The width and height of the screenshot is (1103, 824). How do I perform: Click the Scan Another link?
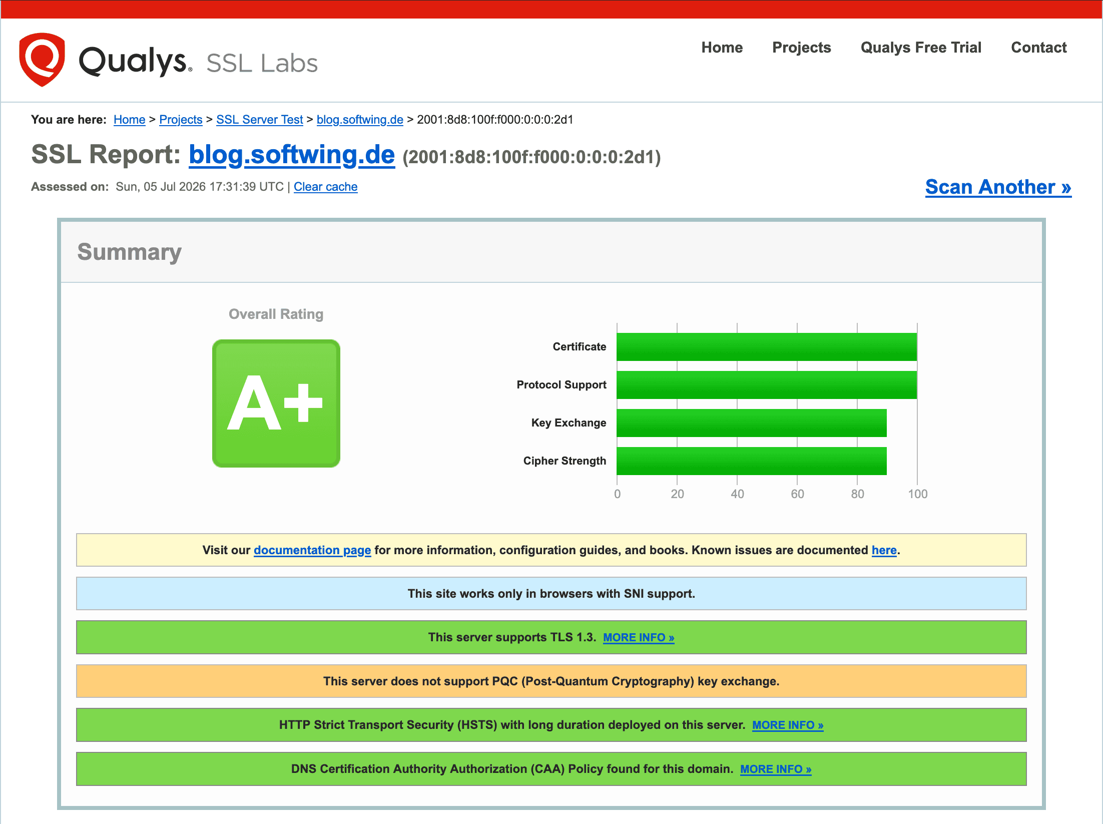click(998, 187)
